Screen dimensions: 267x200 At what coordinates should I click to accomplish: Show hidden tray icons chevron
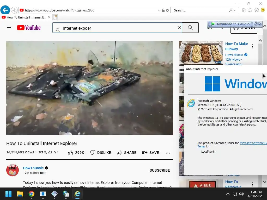[228, 194]
